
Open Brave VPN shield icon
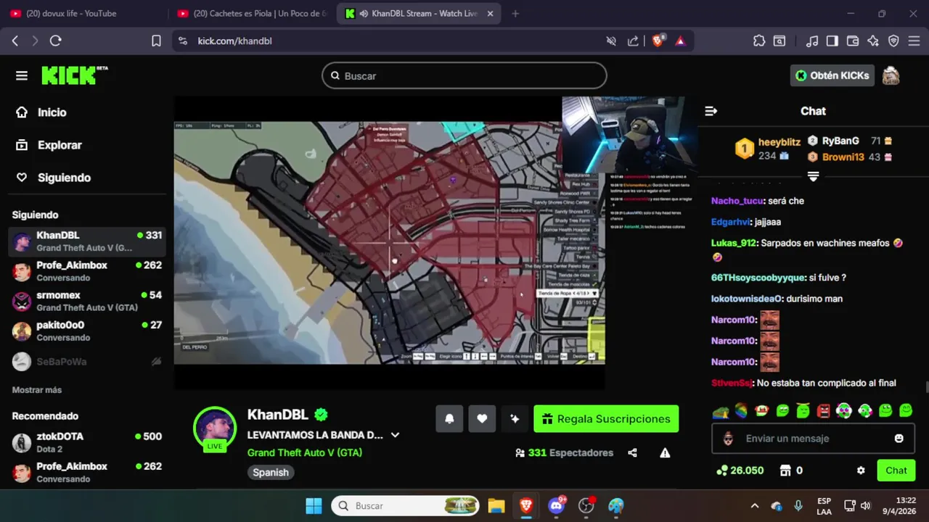click(x=893, y=41)
